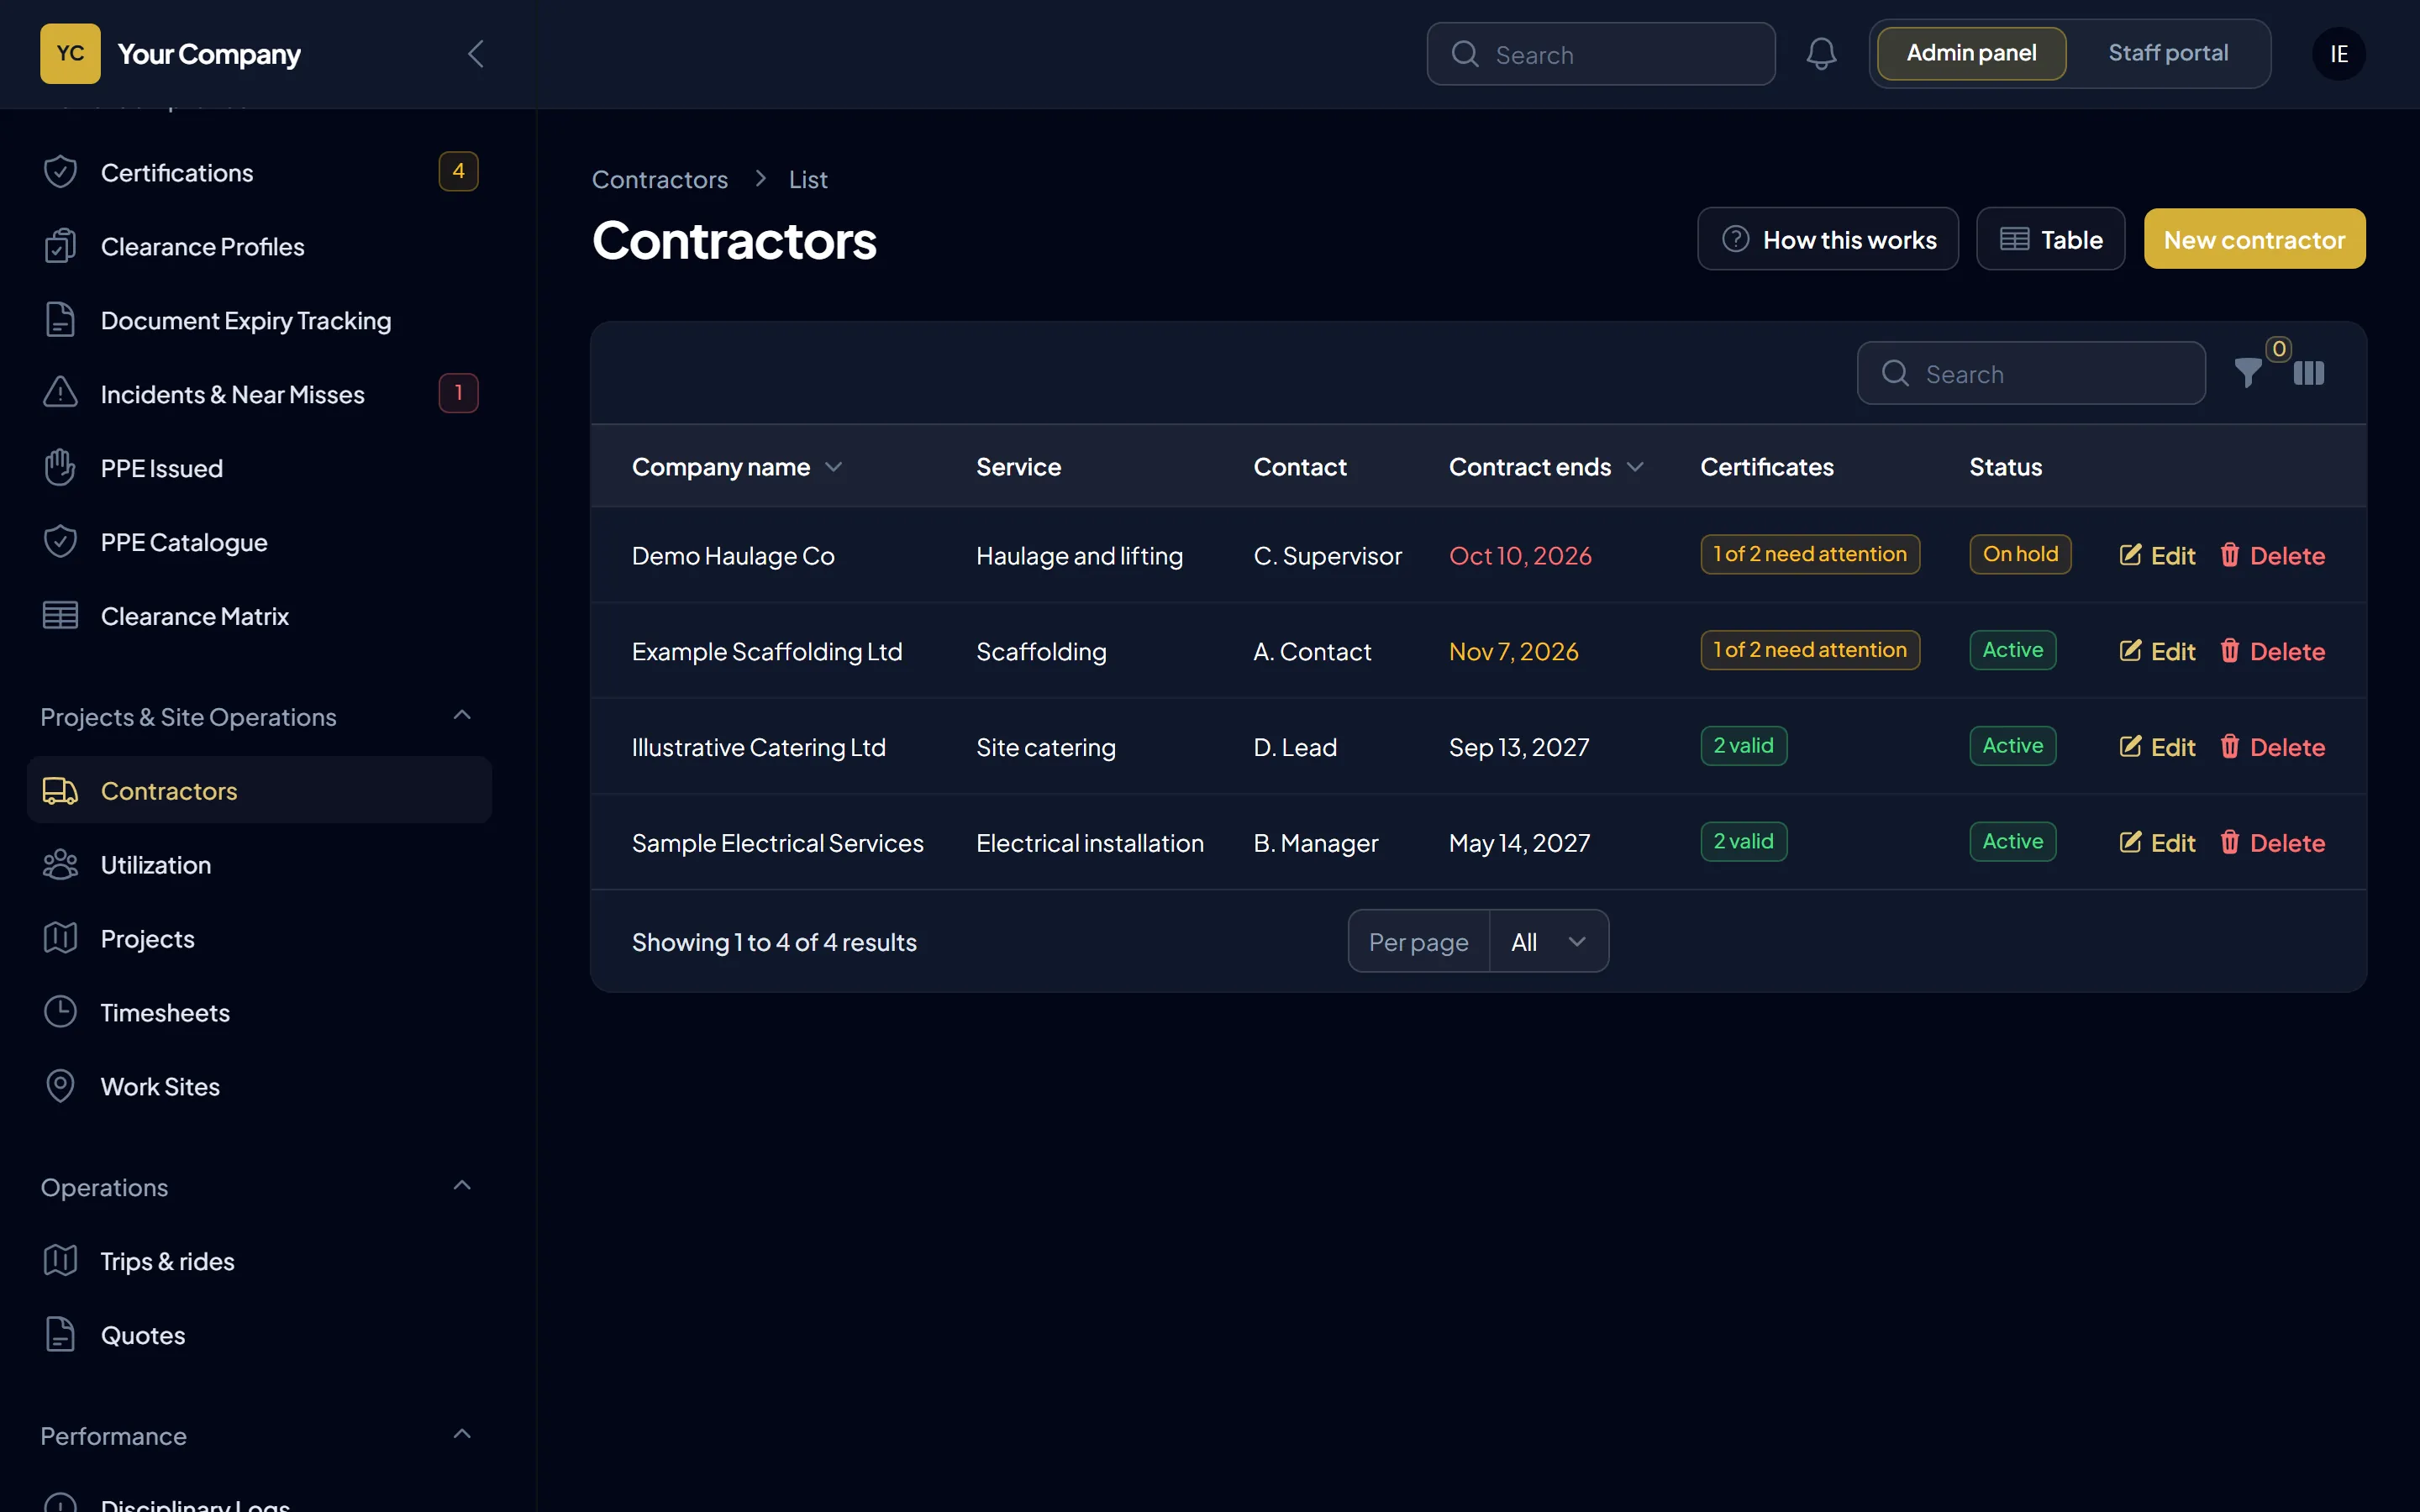The width and height of the screenshot is (2420, 1512).
Task: Click the Quotes document icon
Action: [60, 1334]
